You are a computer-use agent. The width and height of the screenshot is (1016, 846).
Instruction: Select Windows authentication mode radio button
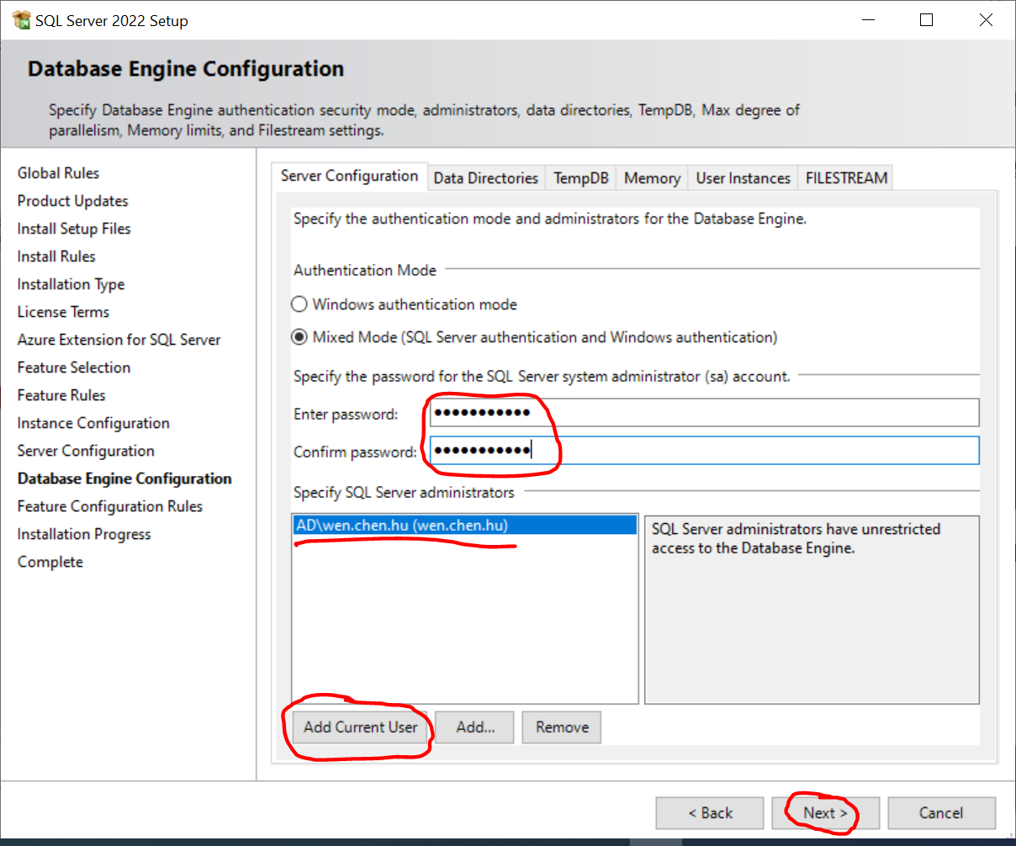[x=299, y=304]
